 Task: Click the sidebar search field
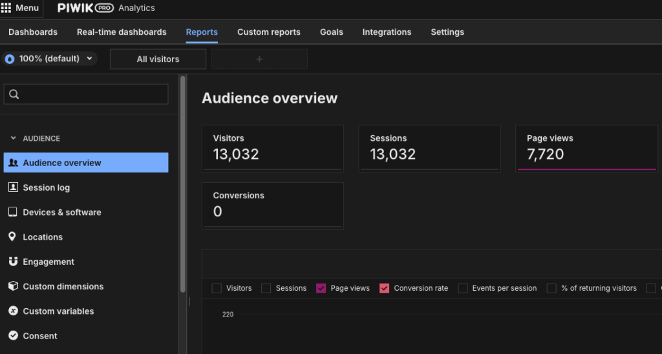(x=86, y=94)
